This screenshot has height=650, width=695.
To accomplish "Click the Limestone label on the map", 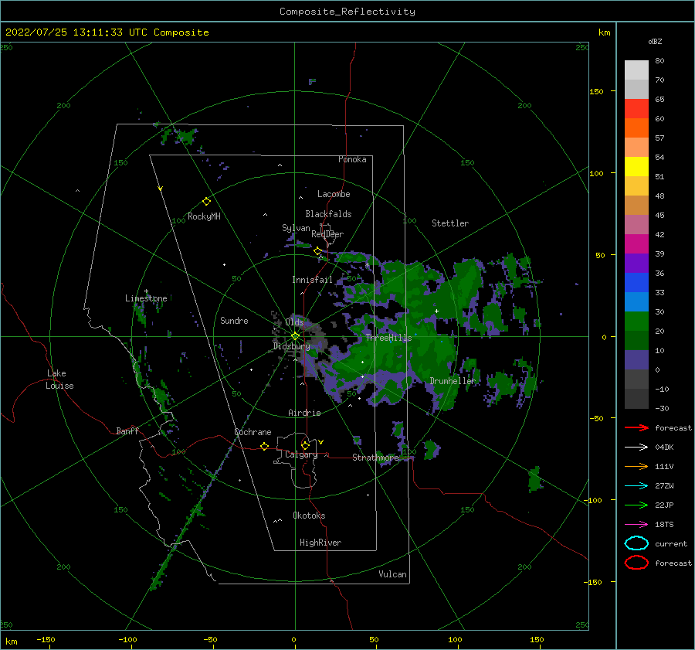I will tap(146, 298).
